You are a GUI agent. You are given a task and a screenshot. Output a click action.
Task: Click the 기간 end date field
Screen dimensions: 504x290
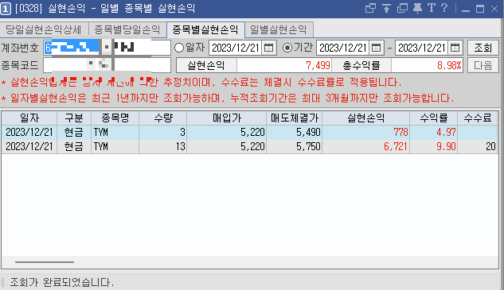point(422,48)
